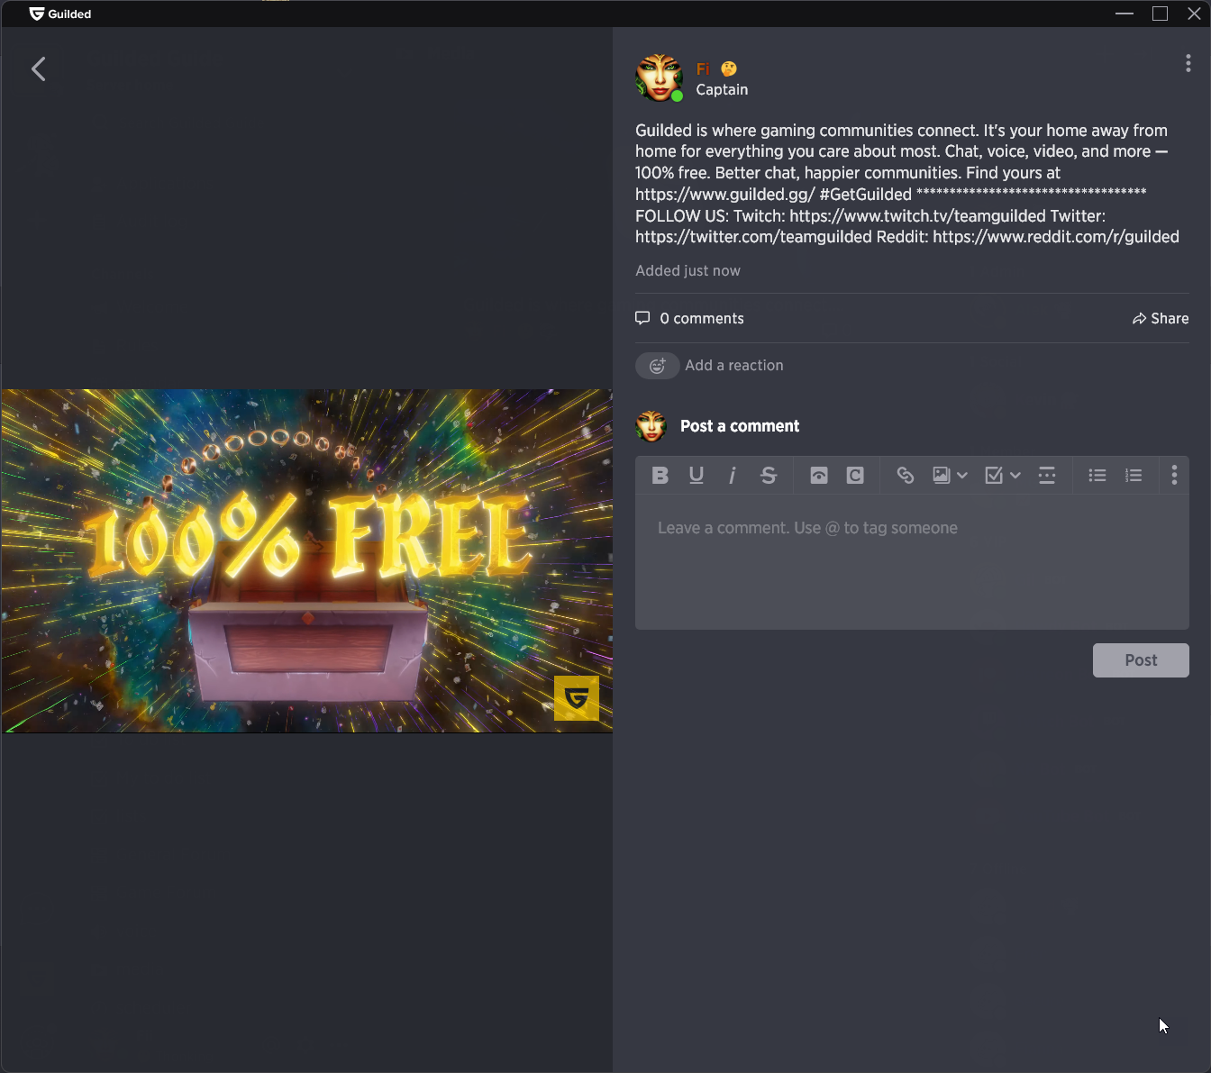Apply inline code C formatting icon

click(855, 476)
